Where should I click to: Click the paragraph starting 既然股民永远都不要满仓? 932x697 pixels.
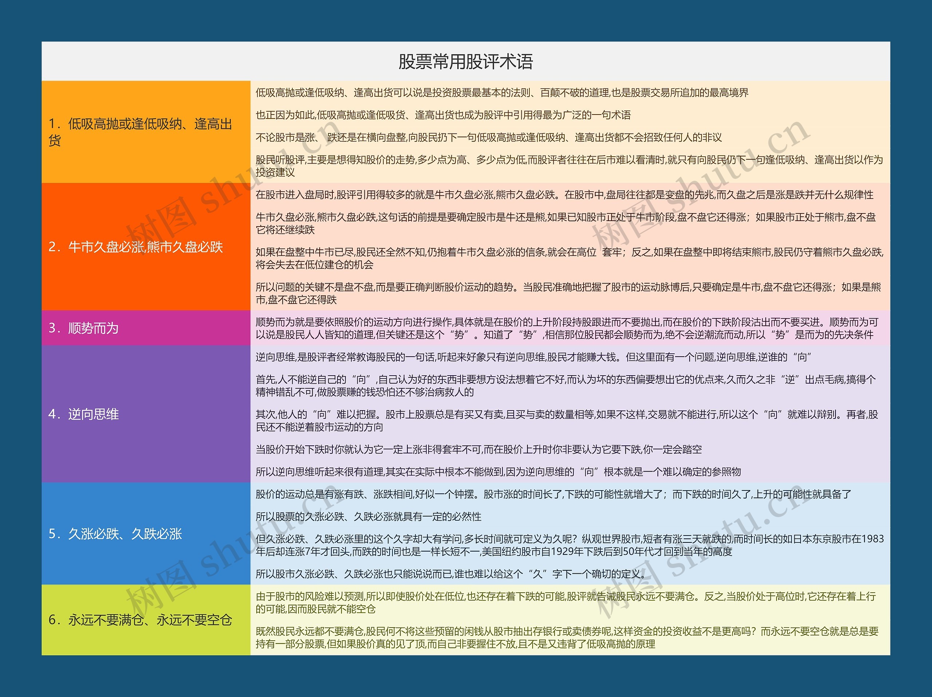click(567, 638)
